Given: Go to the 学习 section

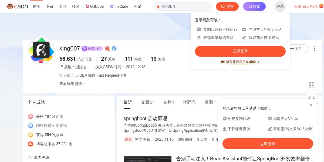Looking at the screenshot, I should point(63,6).
